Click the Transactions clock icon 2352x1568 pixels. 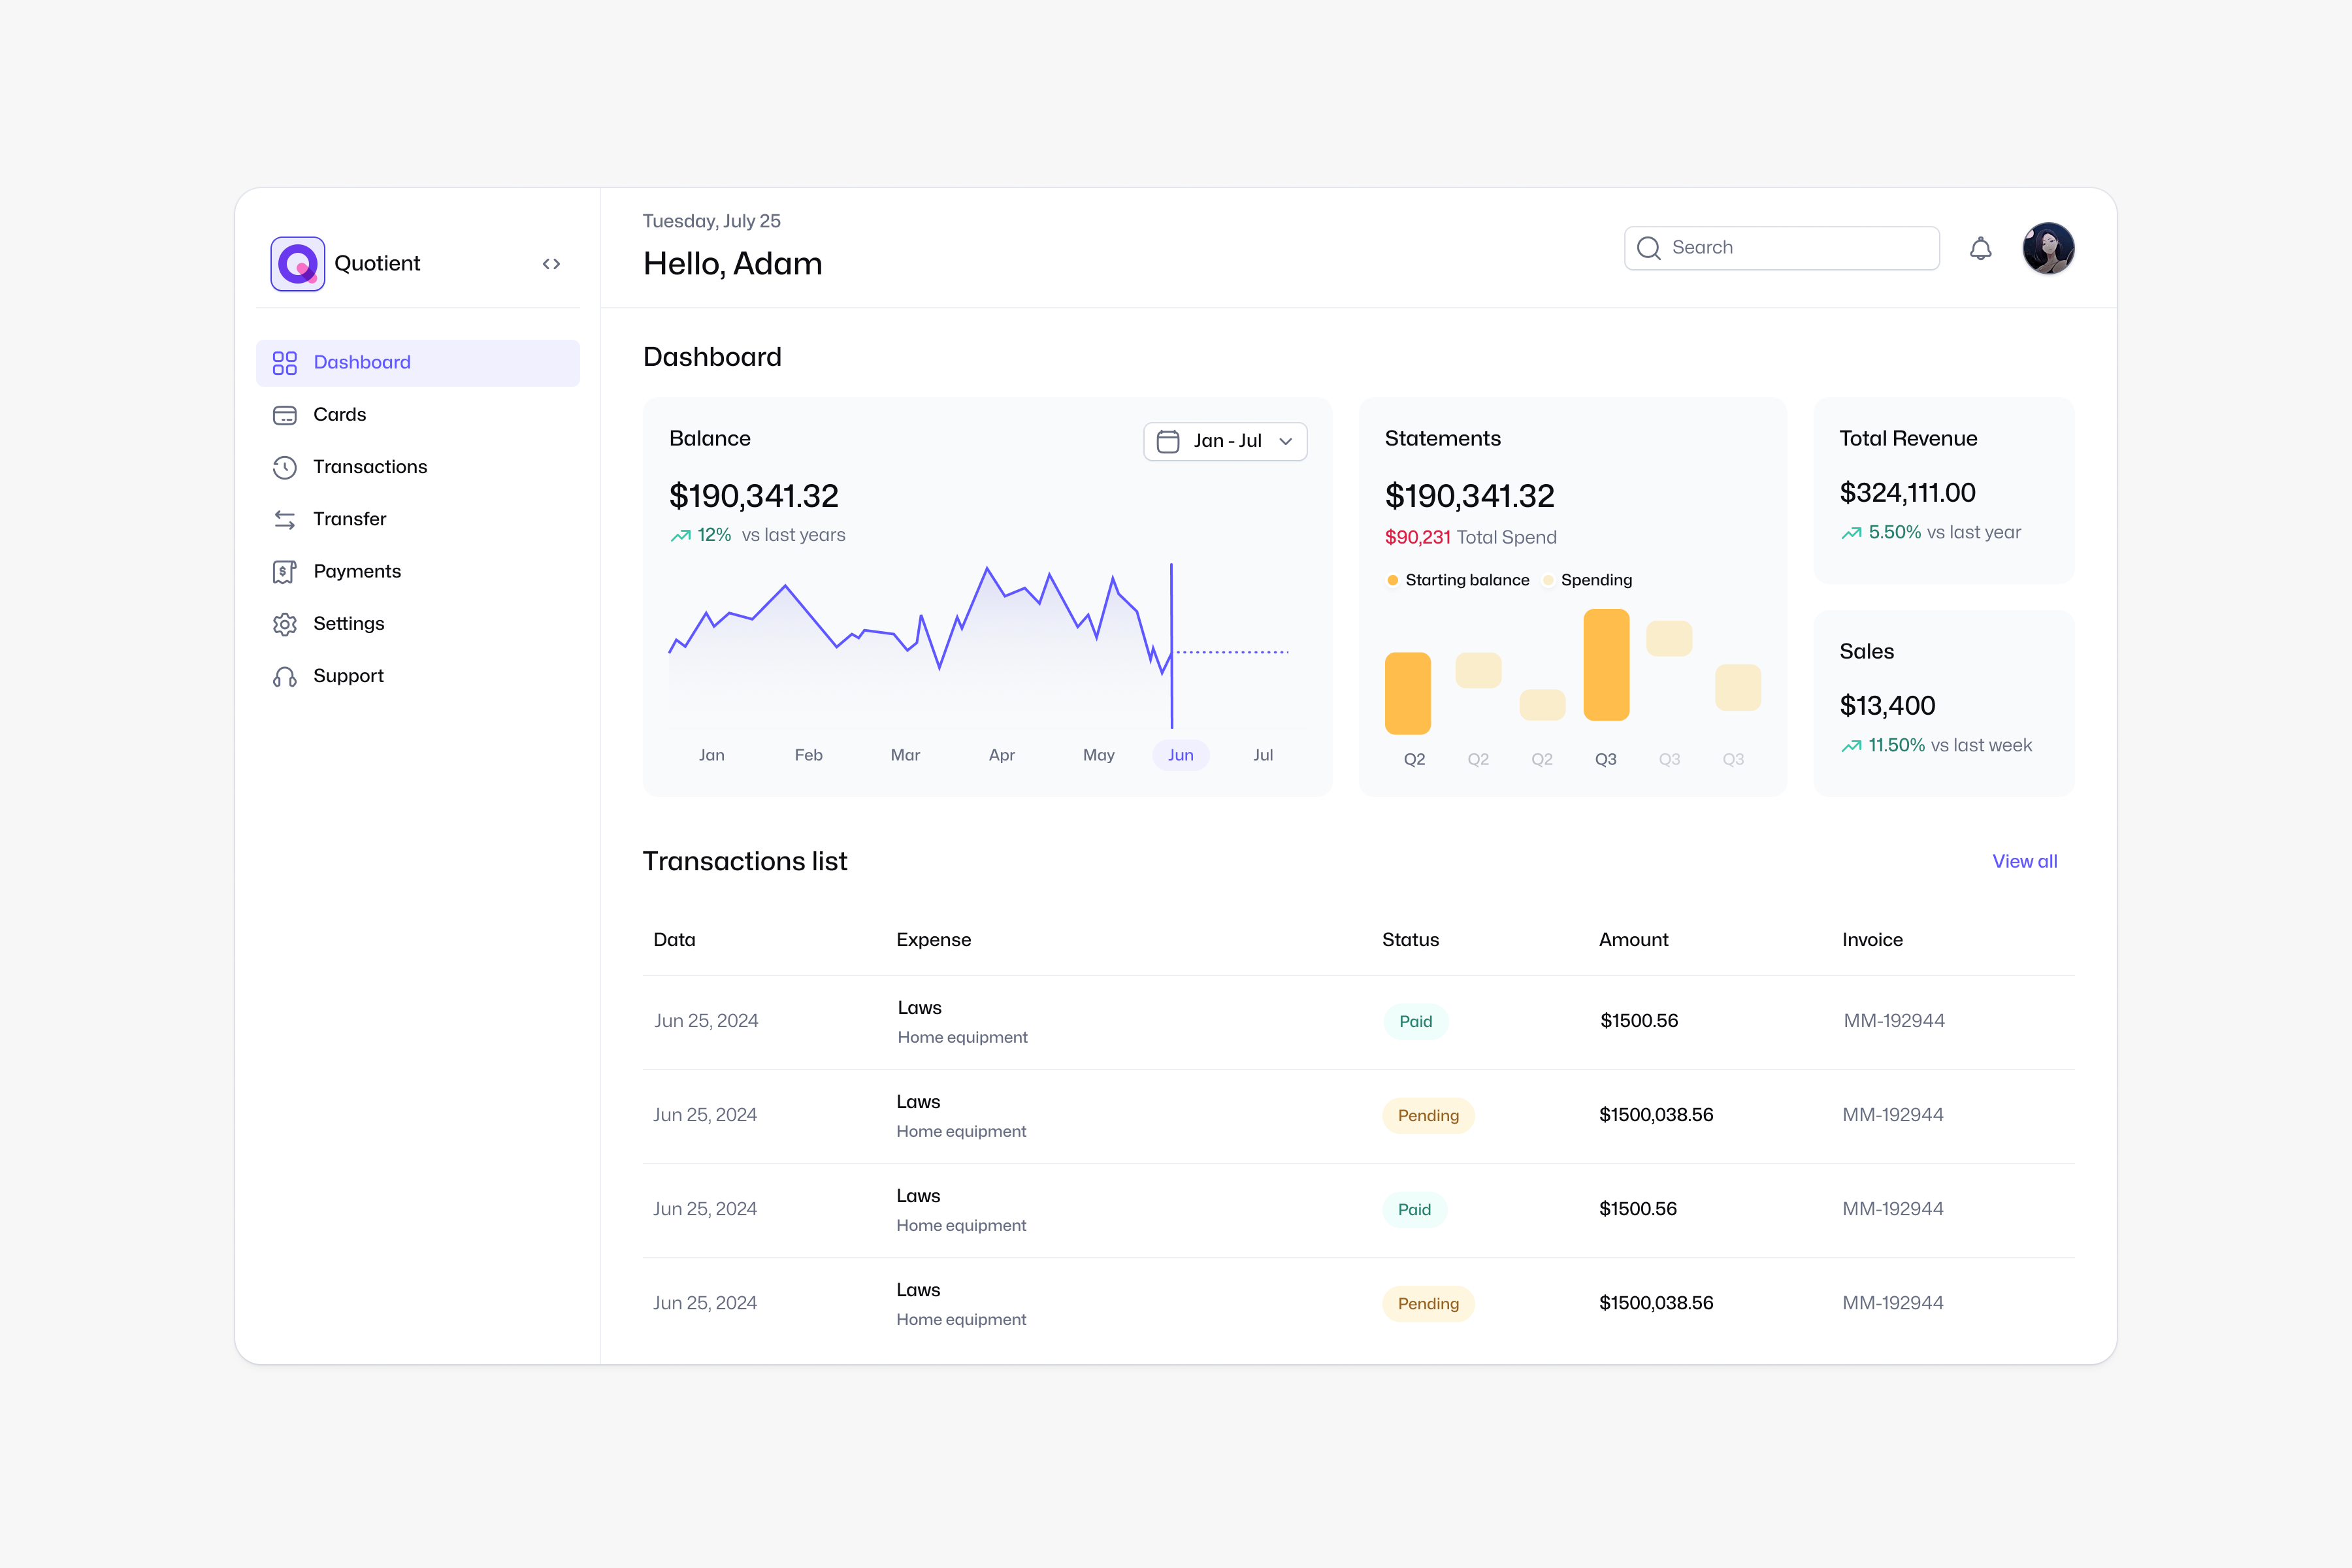[285, 467]
